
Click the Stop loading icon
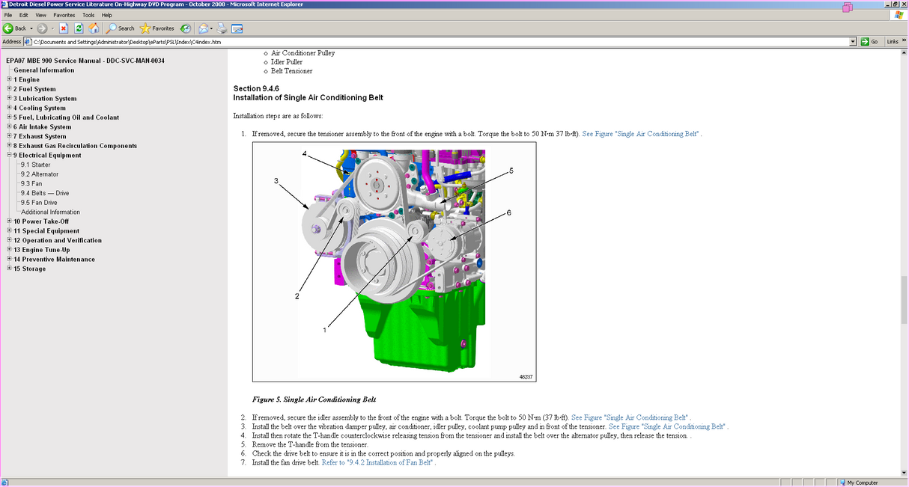click(64, 28)
